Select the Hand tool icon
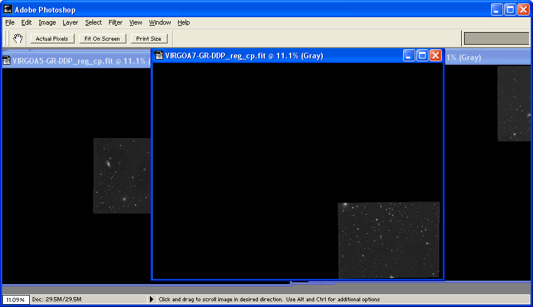 point(18,38)
